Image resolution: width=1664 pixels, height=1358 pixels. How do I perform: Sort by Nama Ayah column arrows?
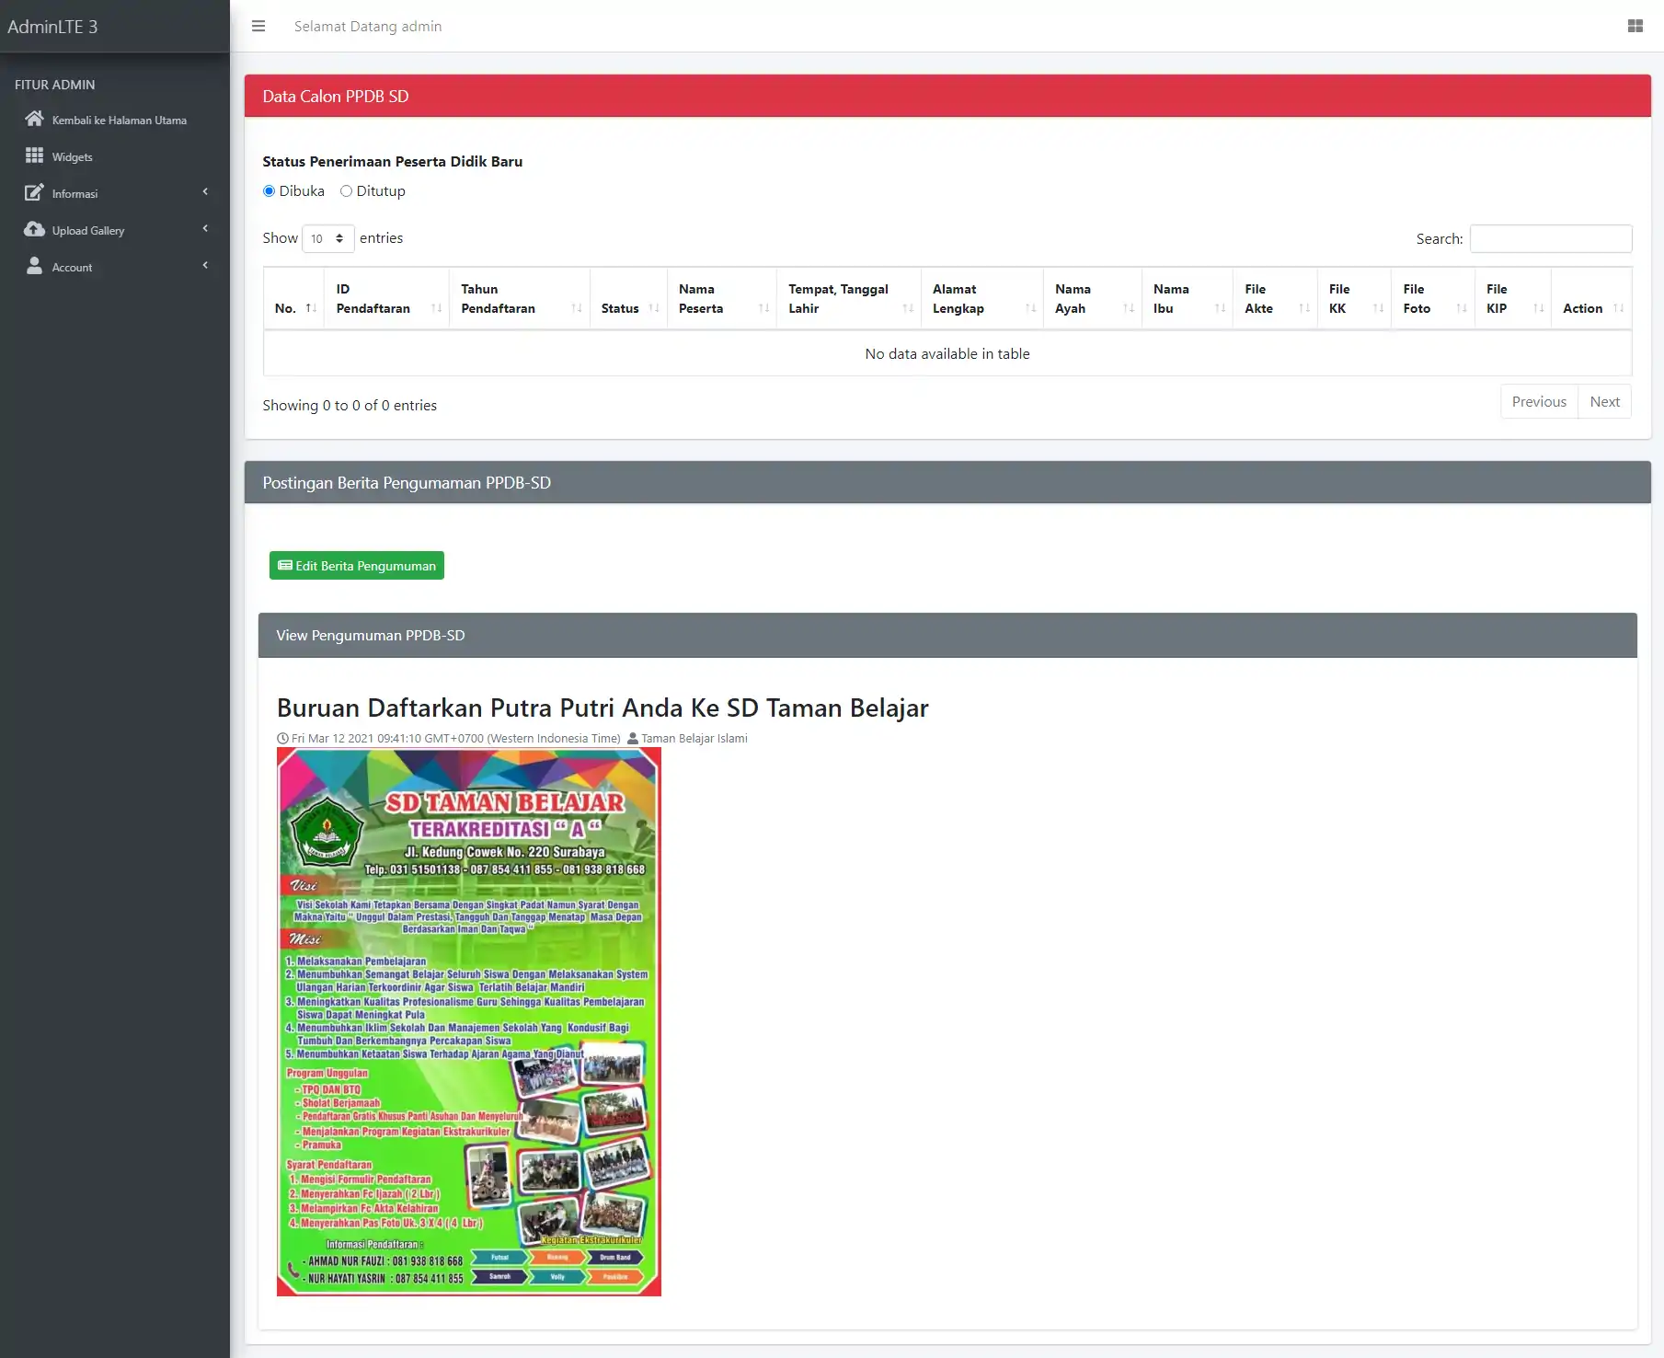[1129, 308]
